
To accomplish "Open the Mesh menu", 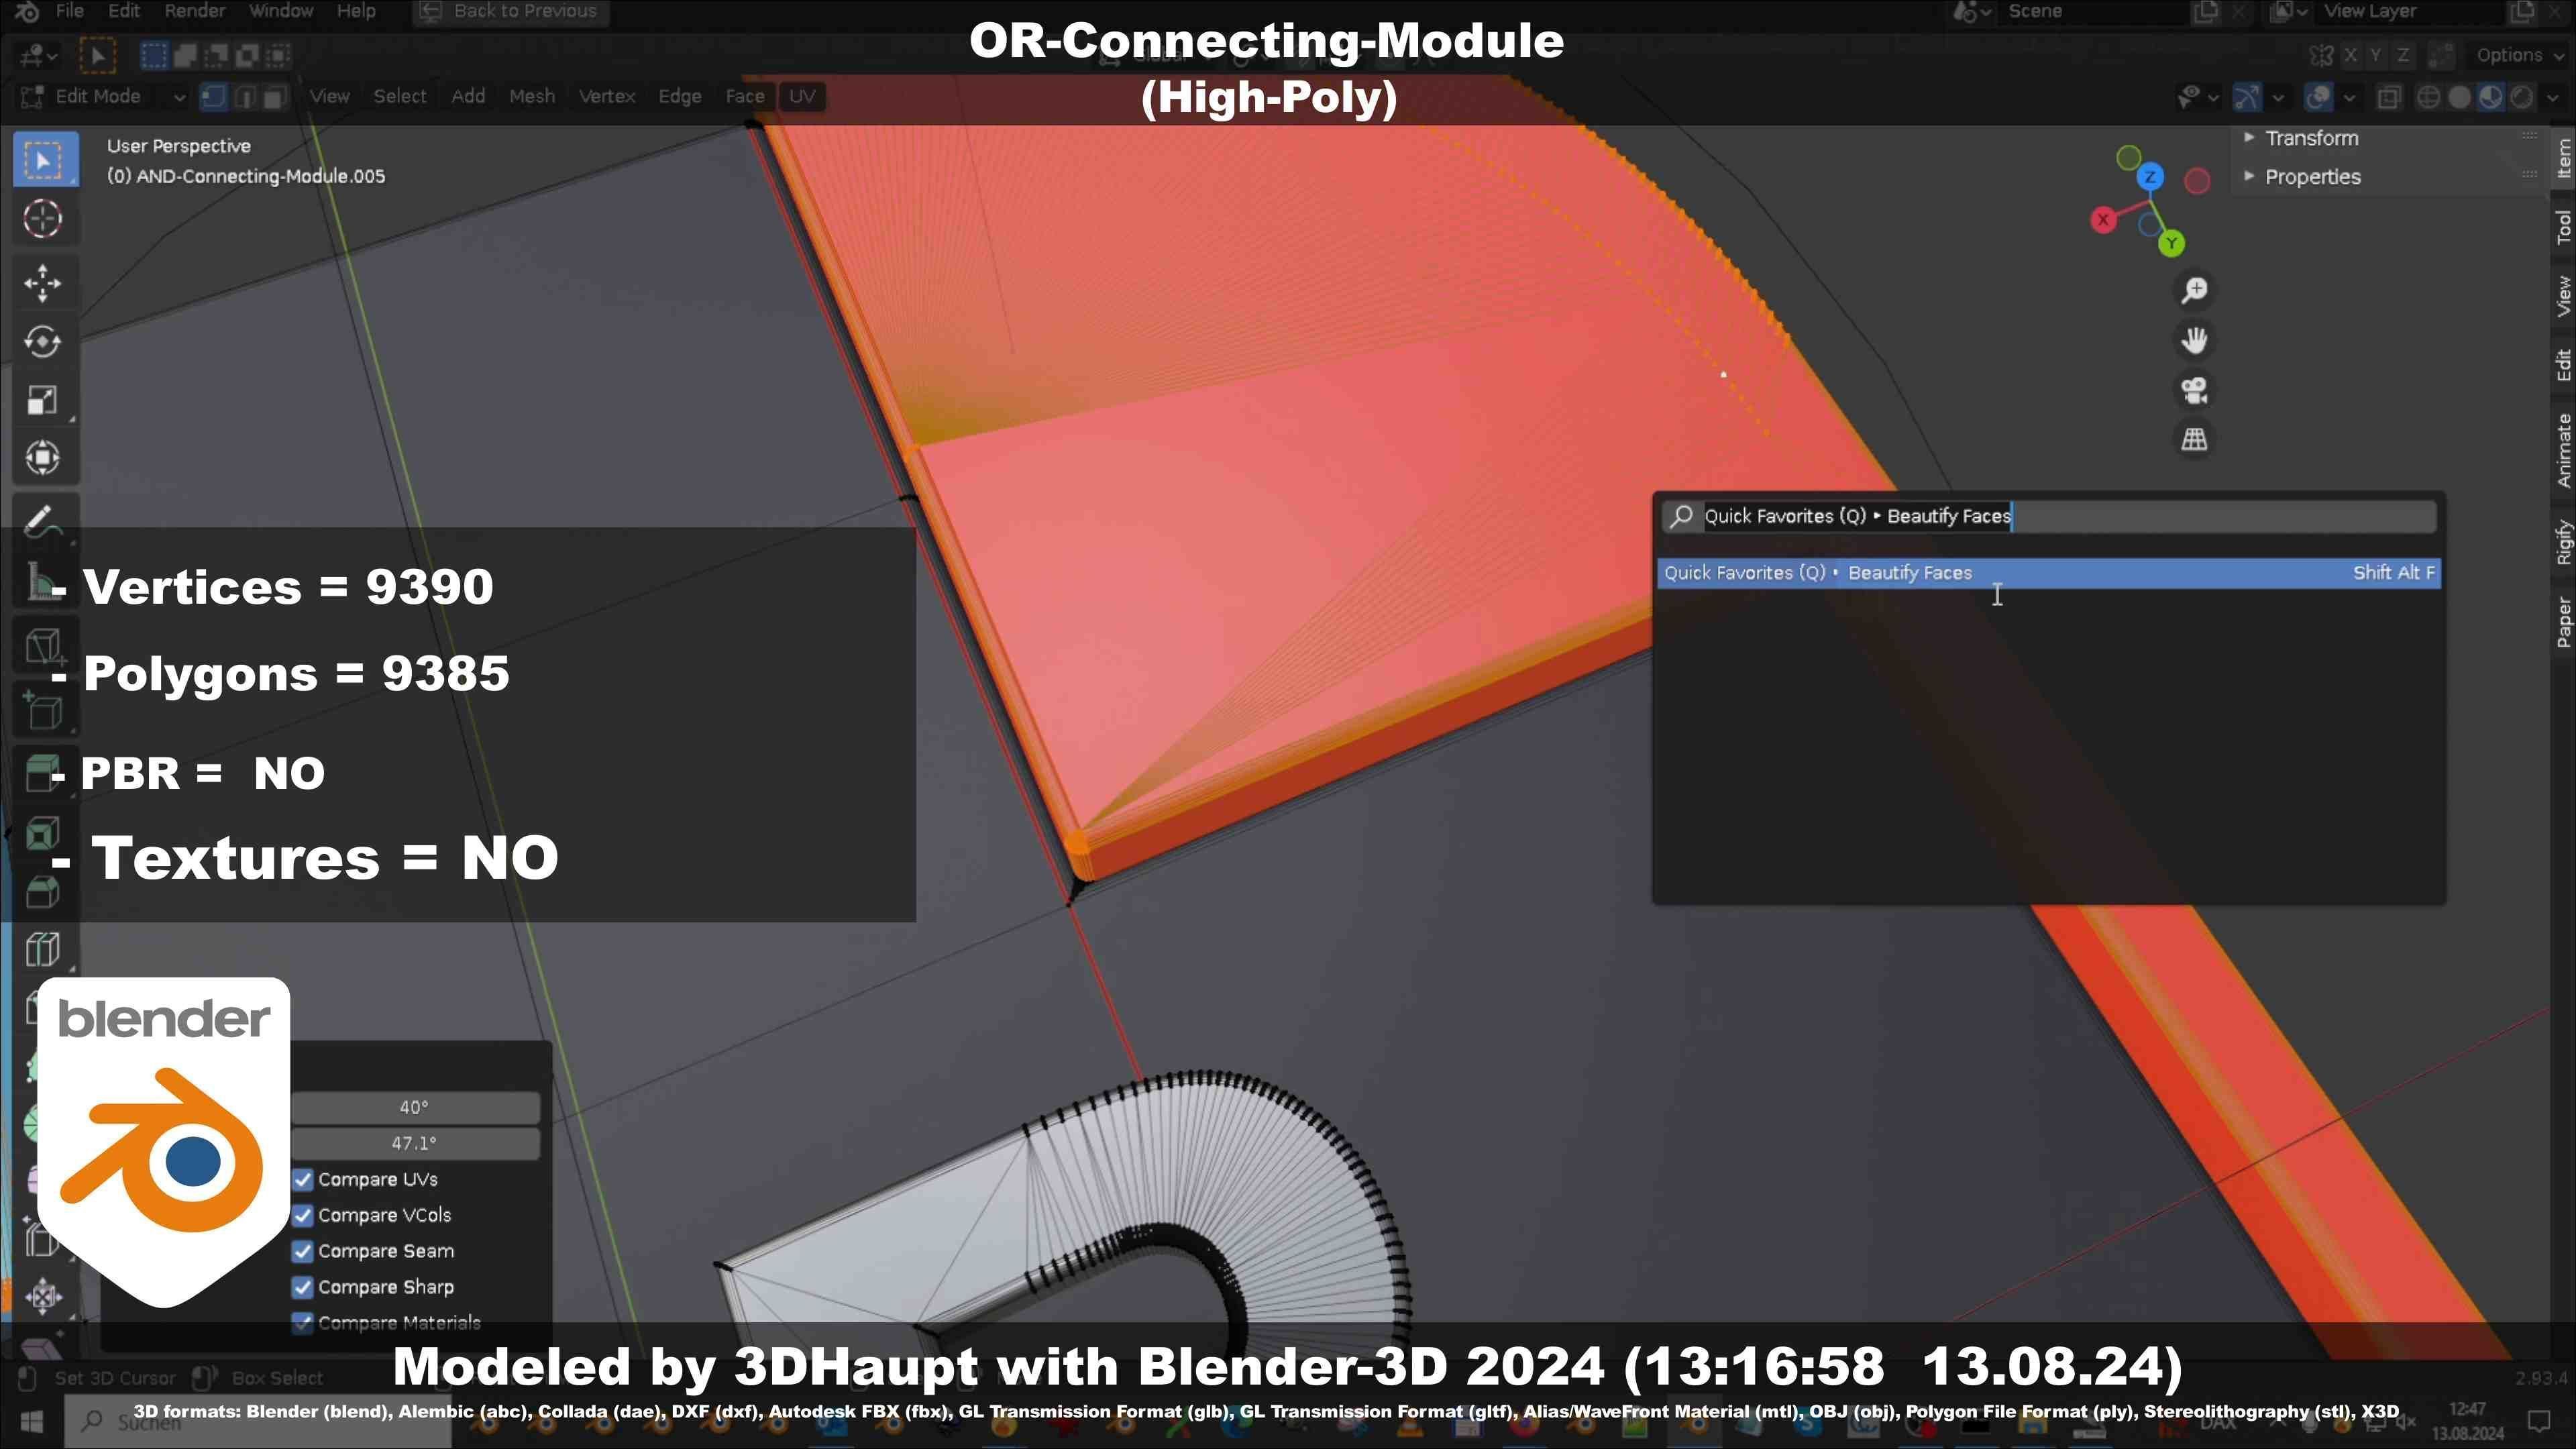I will point(531,97).
